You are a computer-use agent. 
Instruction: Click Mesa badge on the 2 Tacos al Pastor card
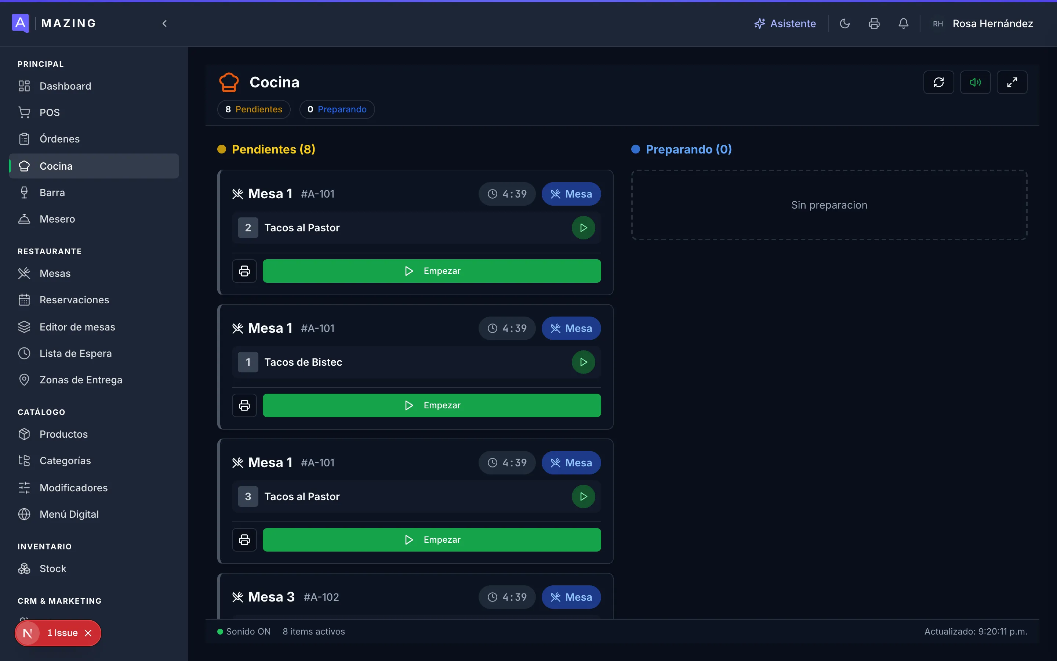click(x=571, y=194)
